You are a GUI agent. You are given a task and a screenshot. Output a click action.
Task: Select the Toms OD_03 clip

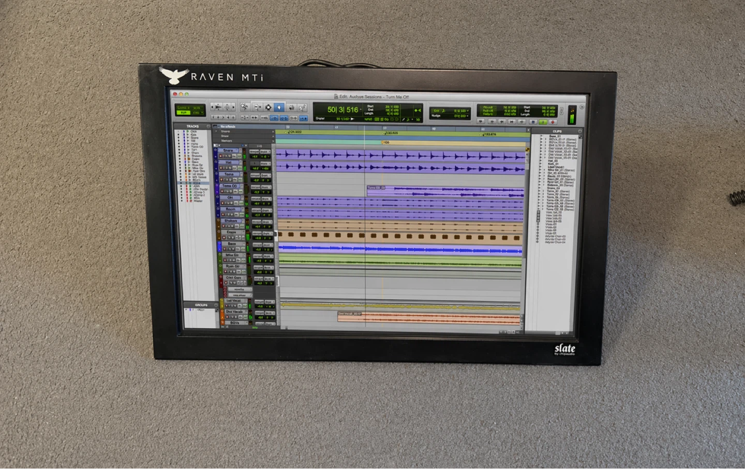tap(445, 192)
